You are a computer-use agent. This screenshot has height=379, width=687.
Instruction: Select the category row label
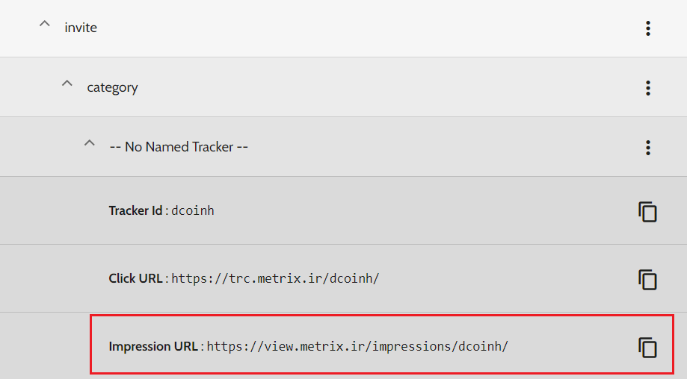coord(112,87)
